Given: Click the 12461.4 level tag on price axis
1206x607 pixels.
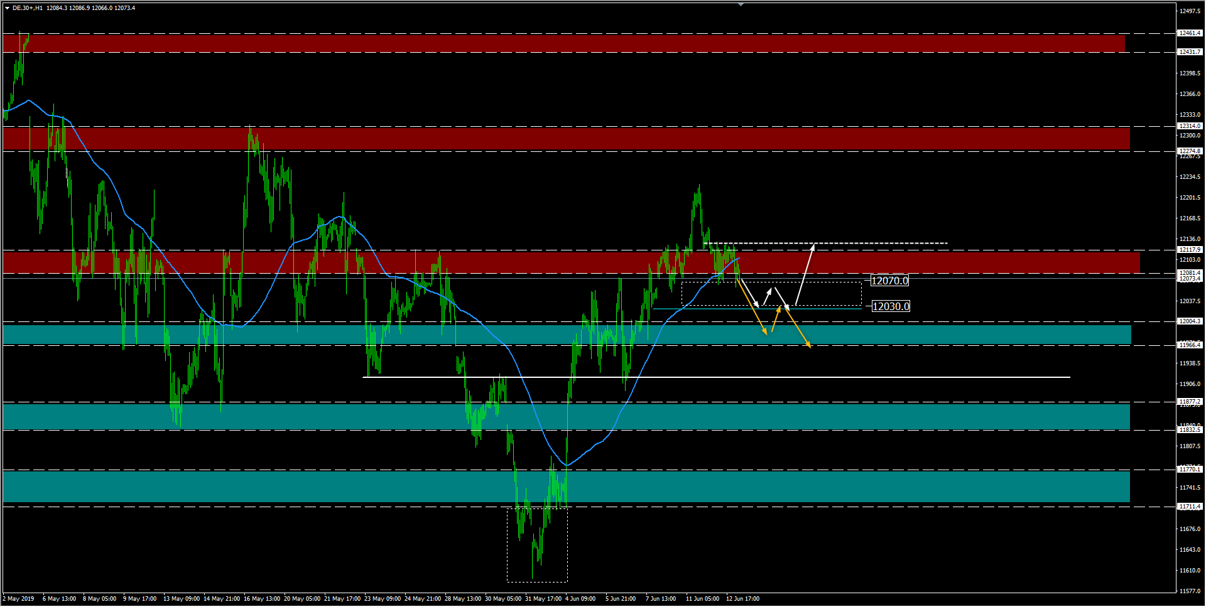Looking at the screenshot, I should pyautogui.click(x=1190, y=33).
